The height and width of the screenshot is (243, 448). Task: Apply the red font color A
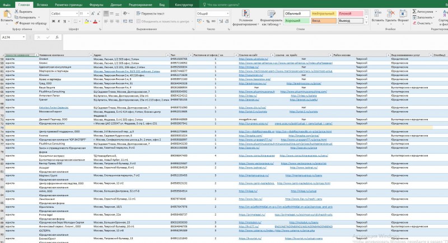(95, 21)
